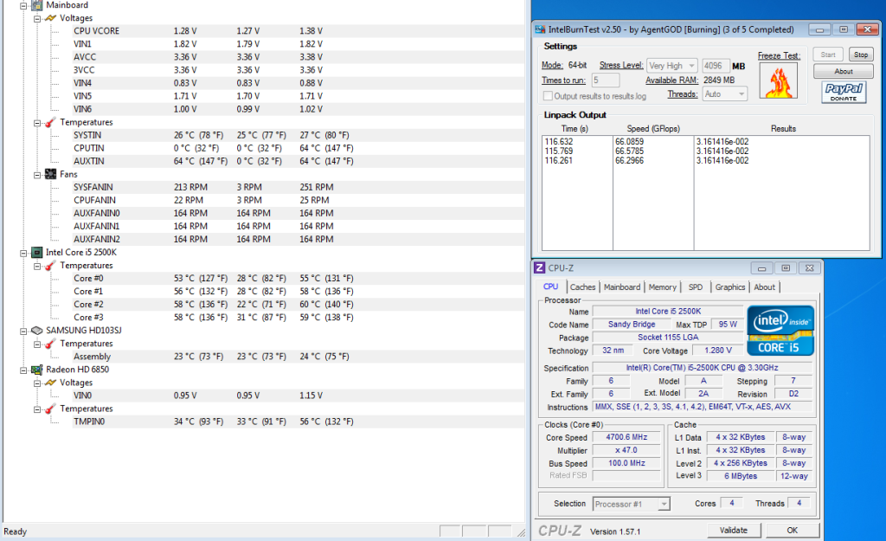Screen dimensions: 886x541
Task: Click the Times to run input field
Action: click(605, 81)
